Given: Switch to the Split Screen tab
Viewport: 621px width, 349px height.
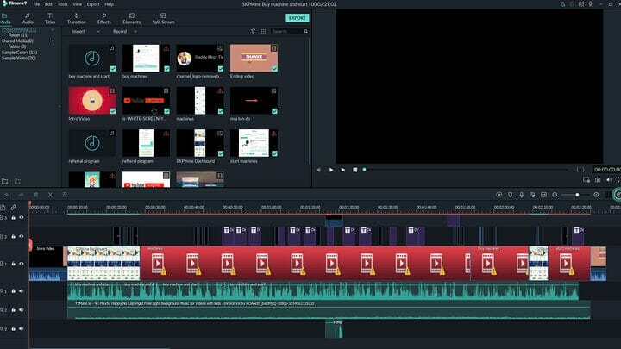Looking at the screenshot, I should point(163,19).
